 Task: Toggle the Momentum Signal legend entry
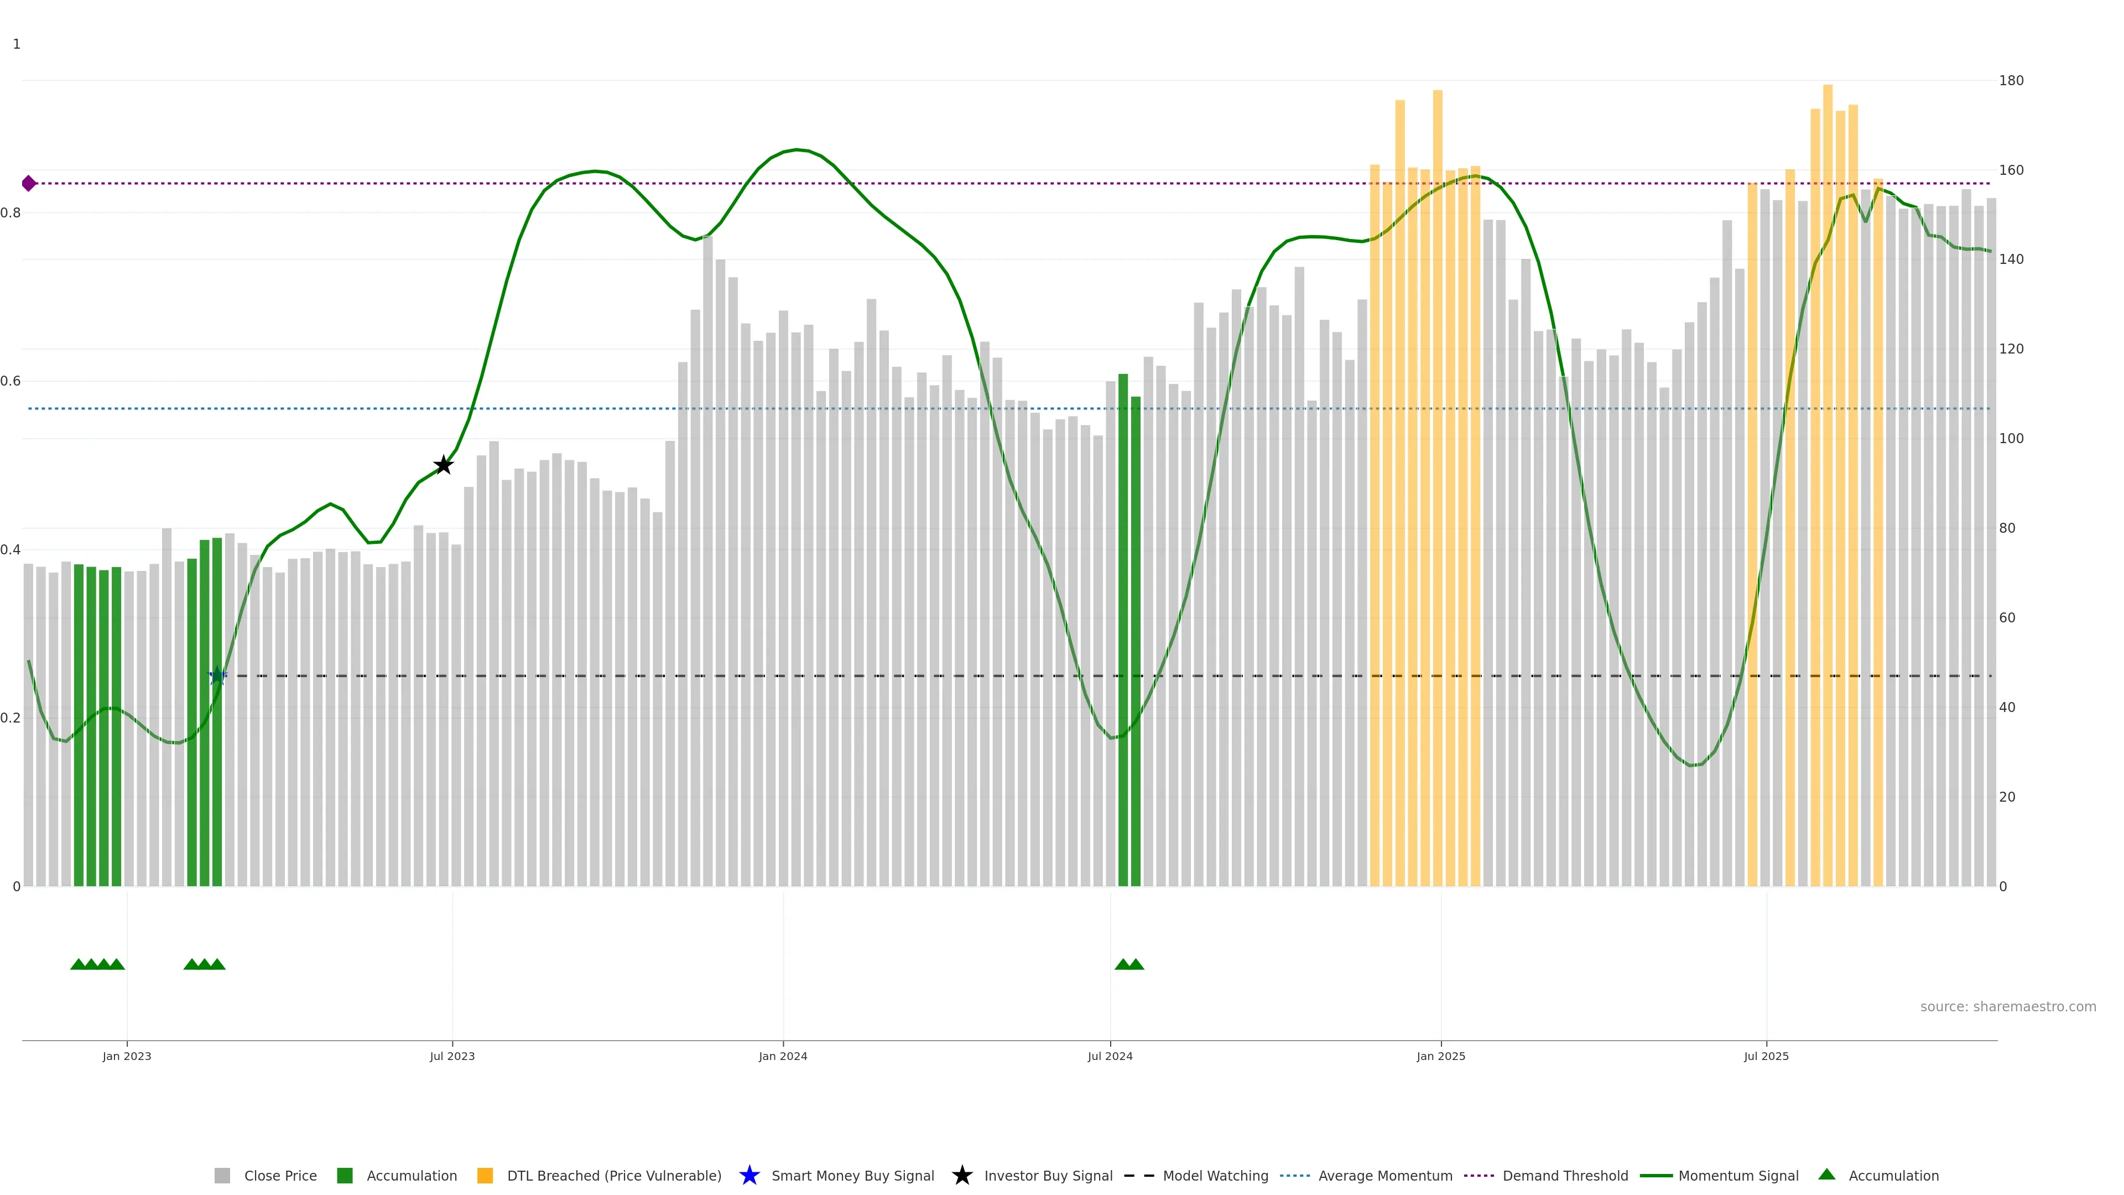1738,1175
